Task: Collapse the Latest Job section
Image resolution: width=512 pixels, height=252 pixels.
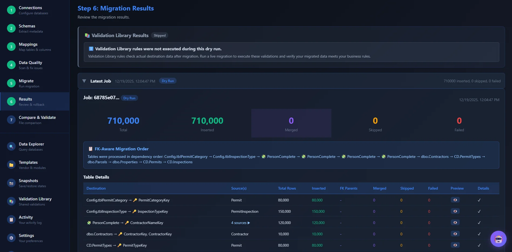Action: click(x=84, y=81)
